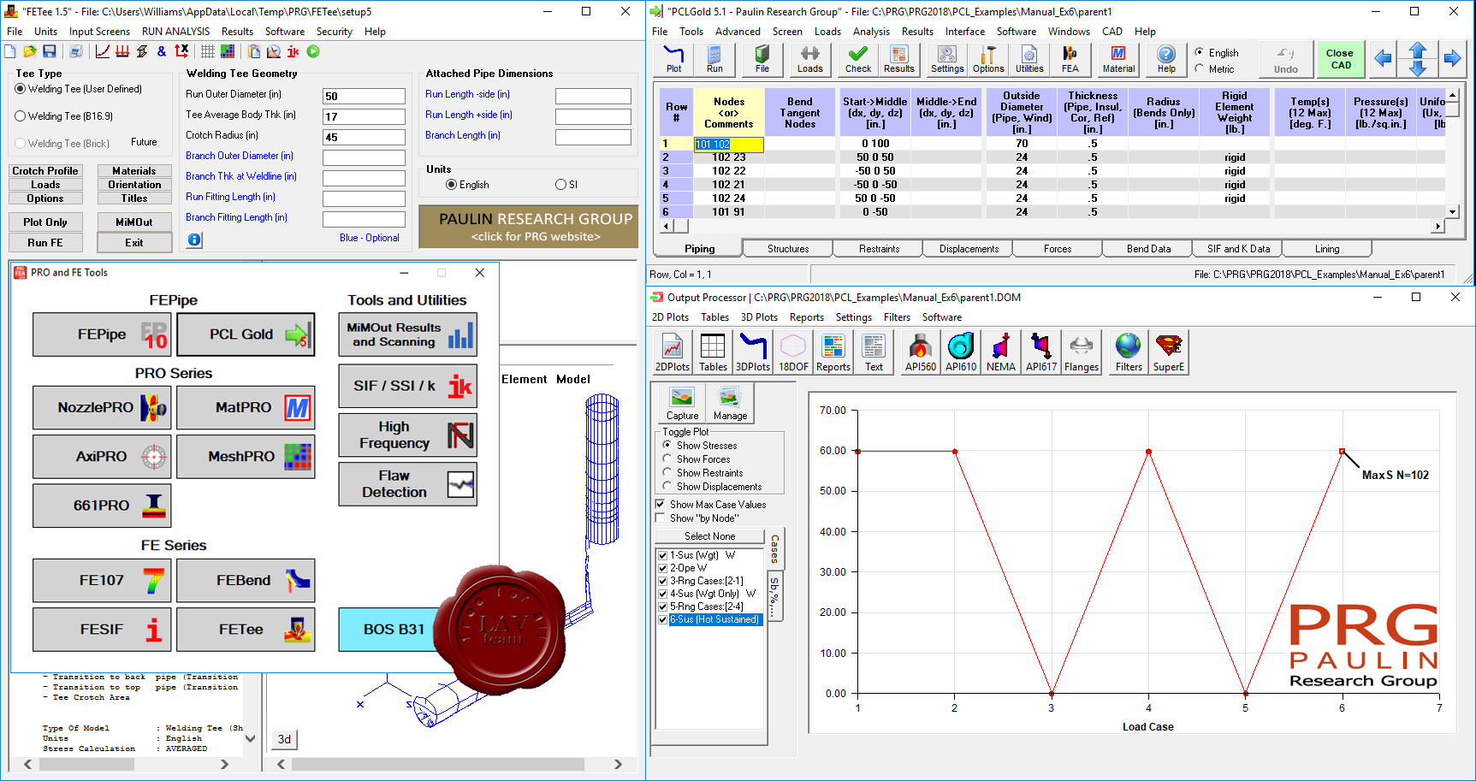Click the Capture icon in Output Processor

pyautogui.click(x=682, y=402)
